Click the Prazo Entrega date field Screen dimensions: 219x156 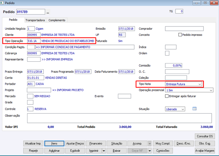[x=35, y=72]
